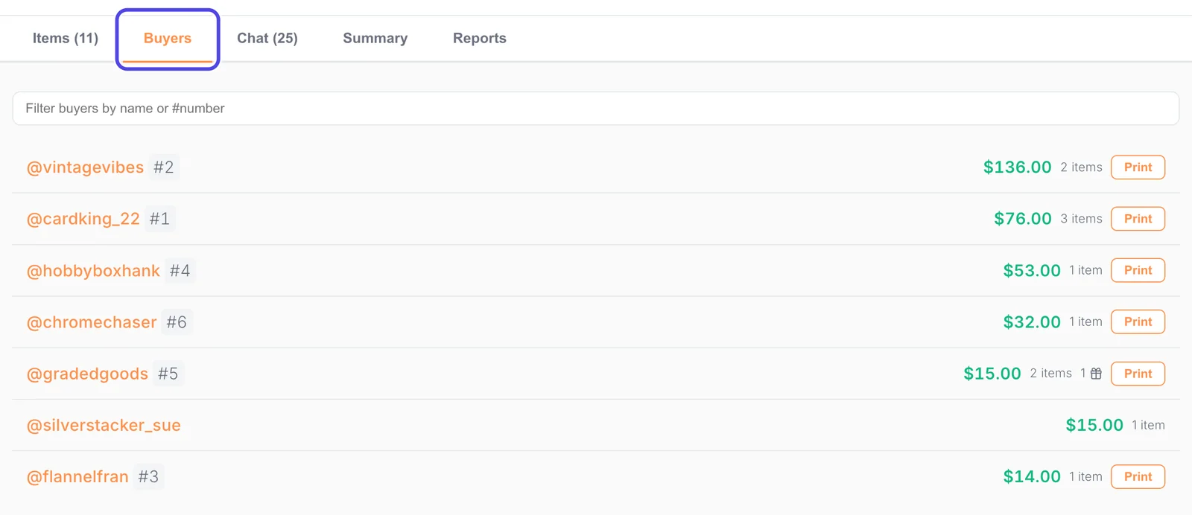Click "1 item" count for @silverstacker_sue
Viewport: 1192px width, 515px height.
click(x=1148, y=425)
